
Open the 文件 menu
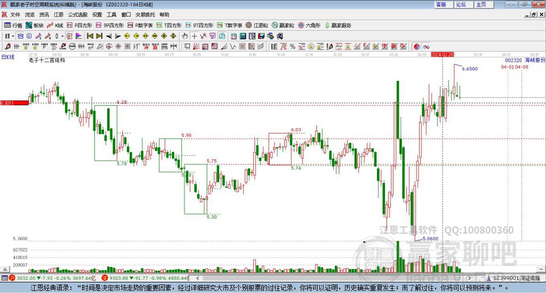[15, 14]
